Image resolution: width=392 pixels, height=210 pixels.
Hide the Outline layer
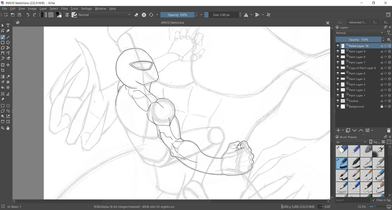pos(338,101)
